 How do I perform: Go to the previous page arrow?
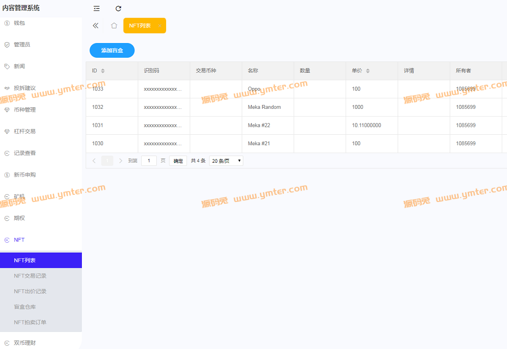pyautogui.click(x=94, y=161)
